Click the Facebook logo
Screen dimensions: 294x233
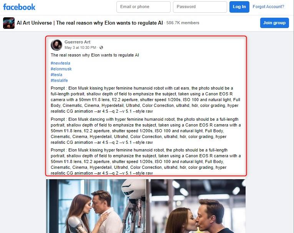19,7
